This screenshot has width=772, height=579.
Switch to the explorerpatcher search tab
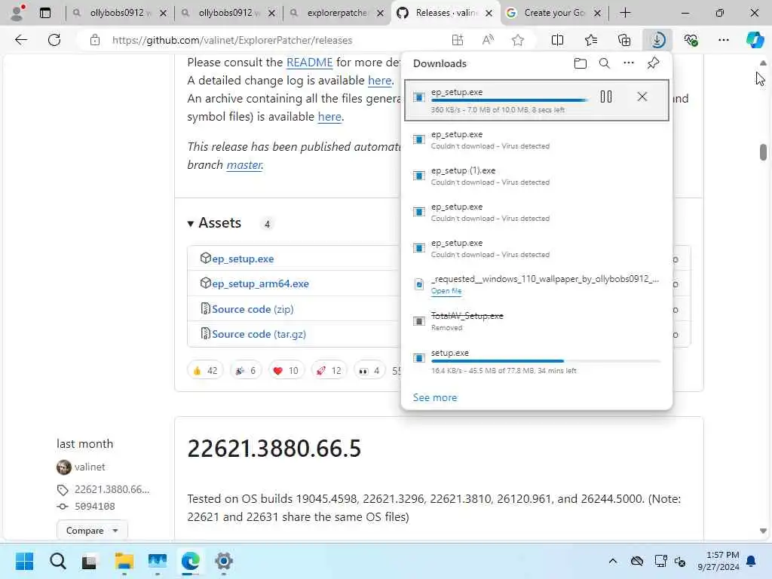pyautogui.click(x=337, y=13)
